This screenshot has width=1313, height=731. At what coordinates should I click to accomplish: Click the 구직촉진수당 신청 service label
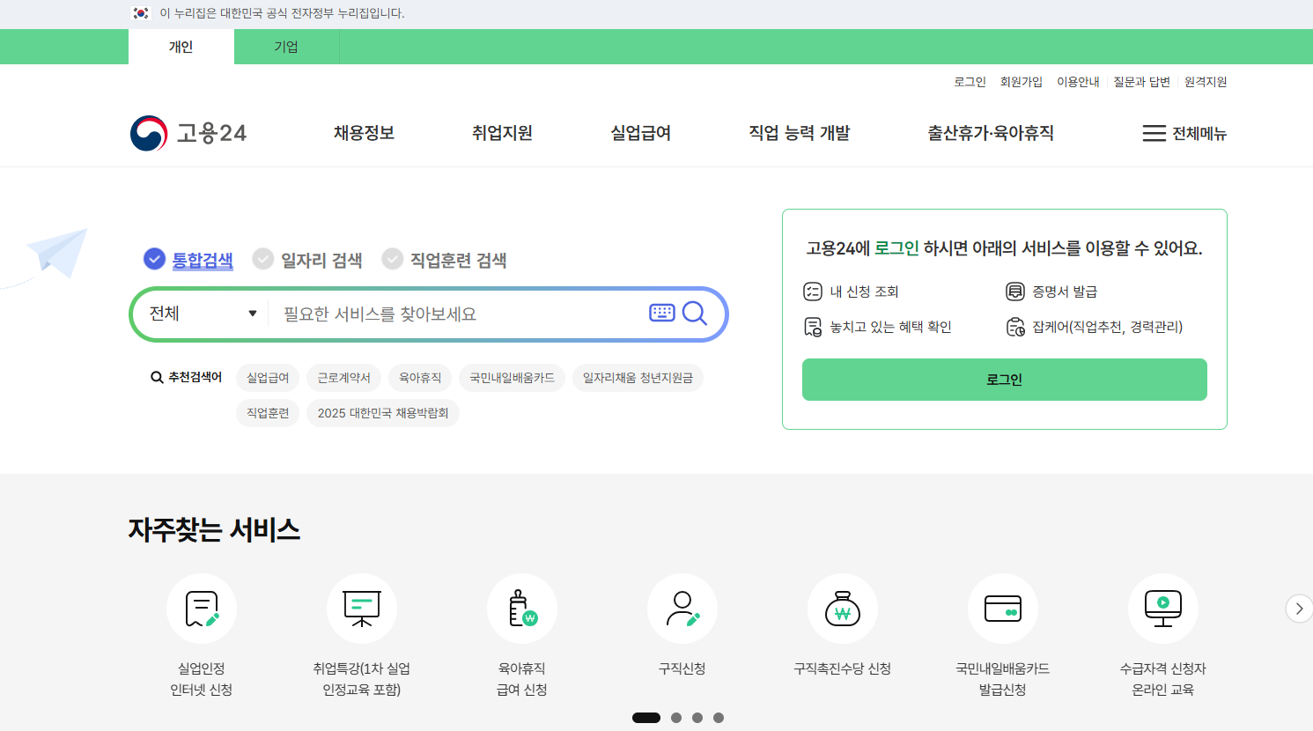tap(843, 668)
